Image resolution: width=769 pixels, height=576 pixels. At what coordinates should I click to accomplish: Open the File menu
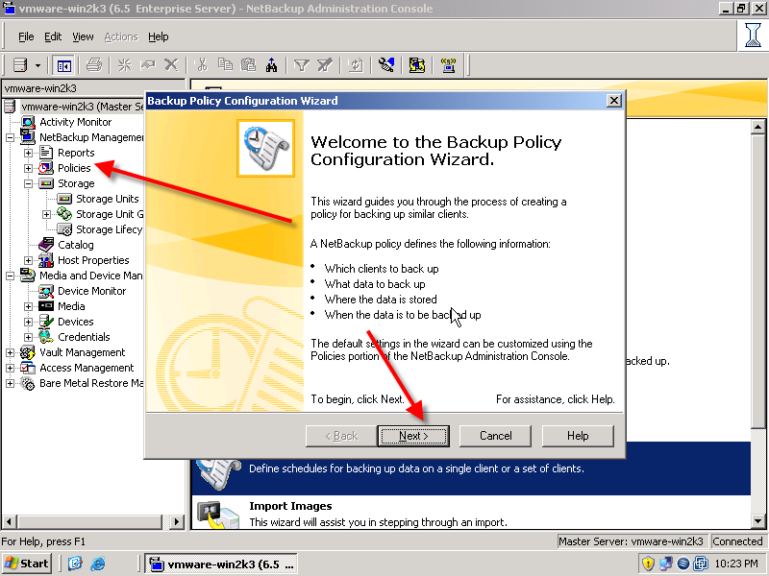[26, 36]
